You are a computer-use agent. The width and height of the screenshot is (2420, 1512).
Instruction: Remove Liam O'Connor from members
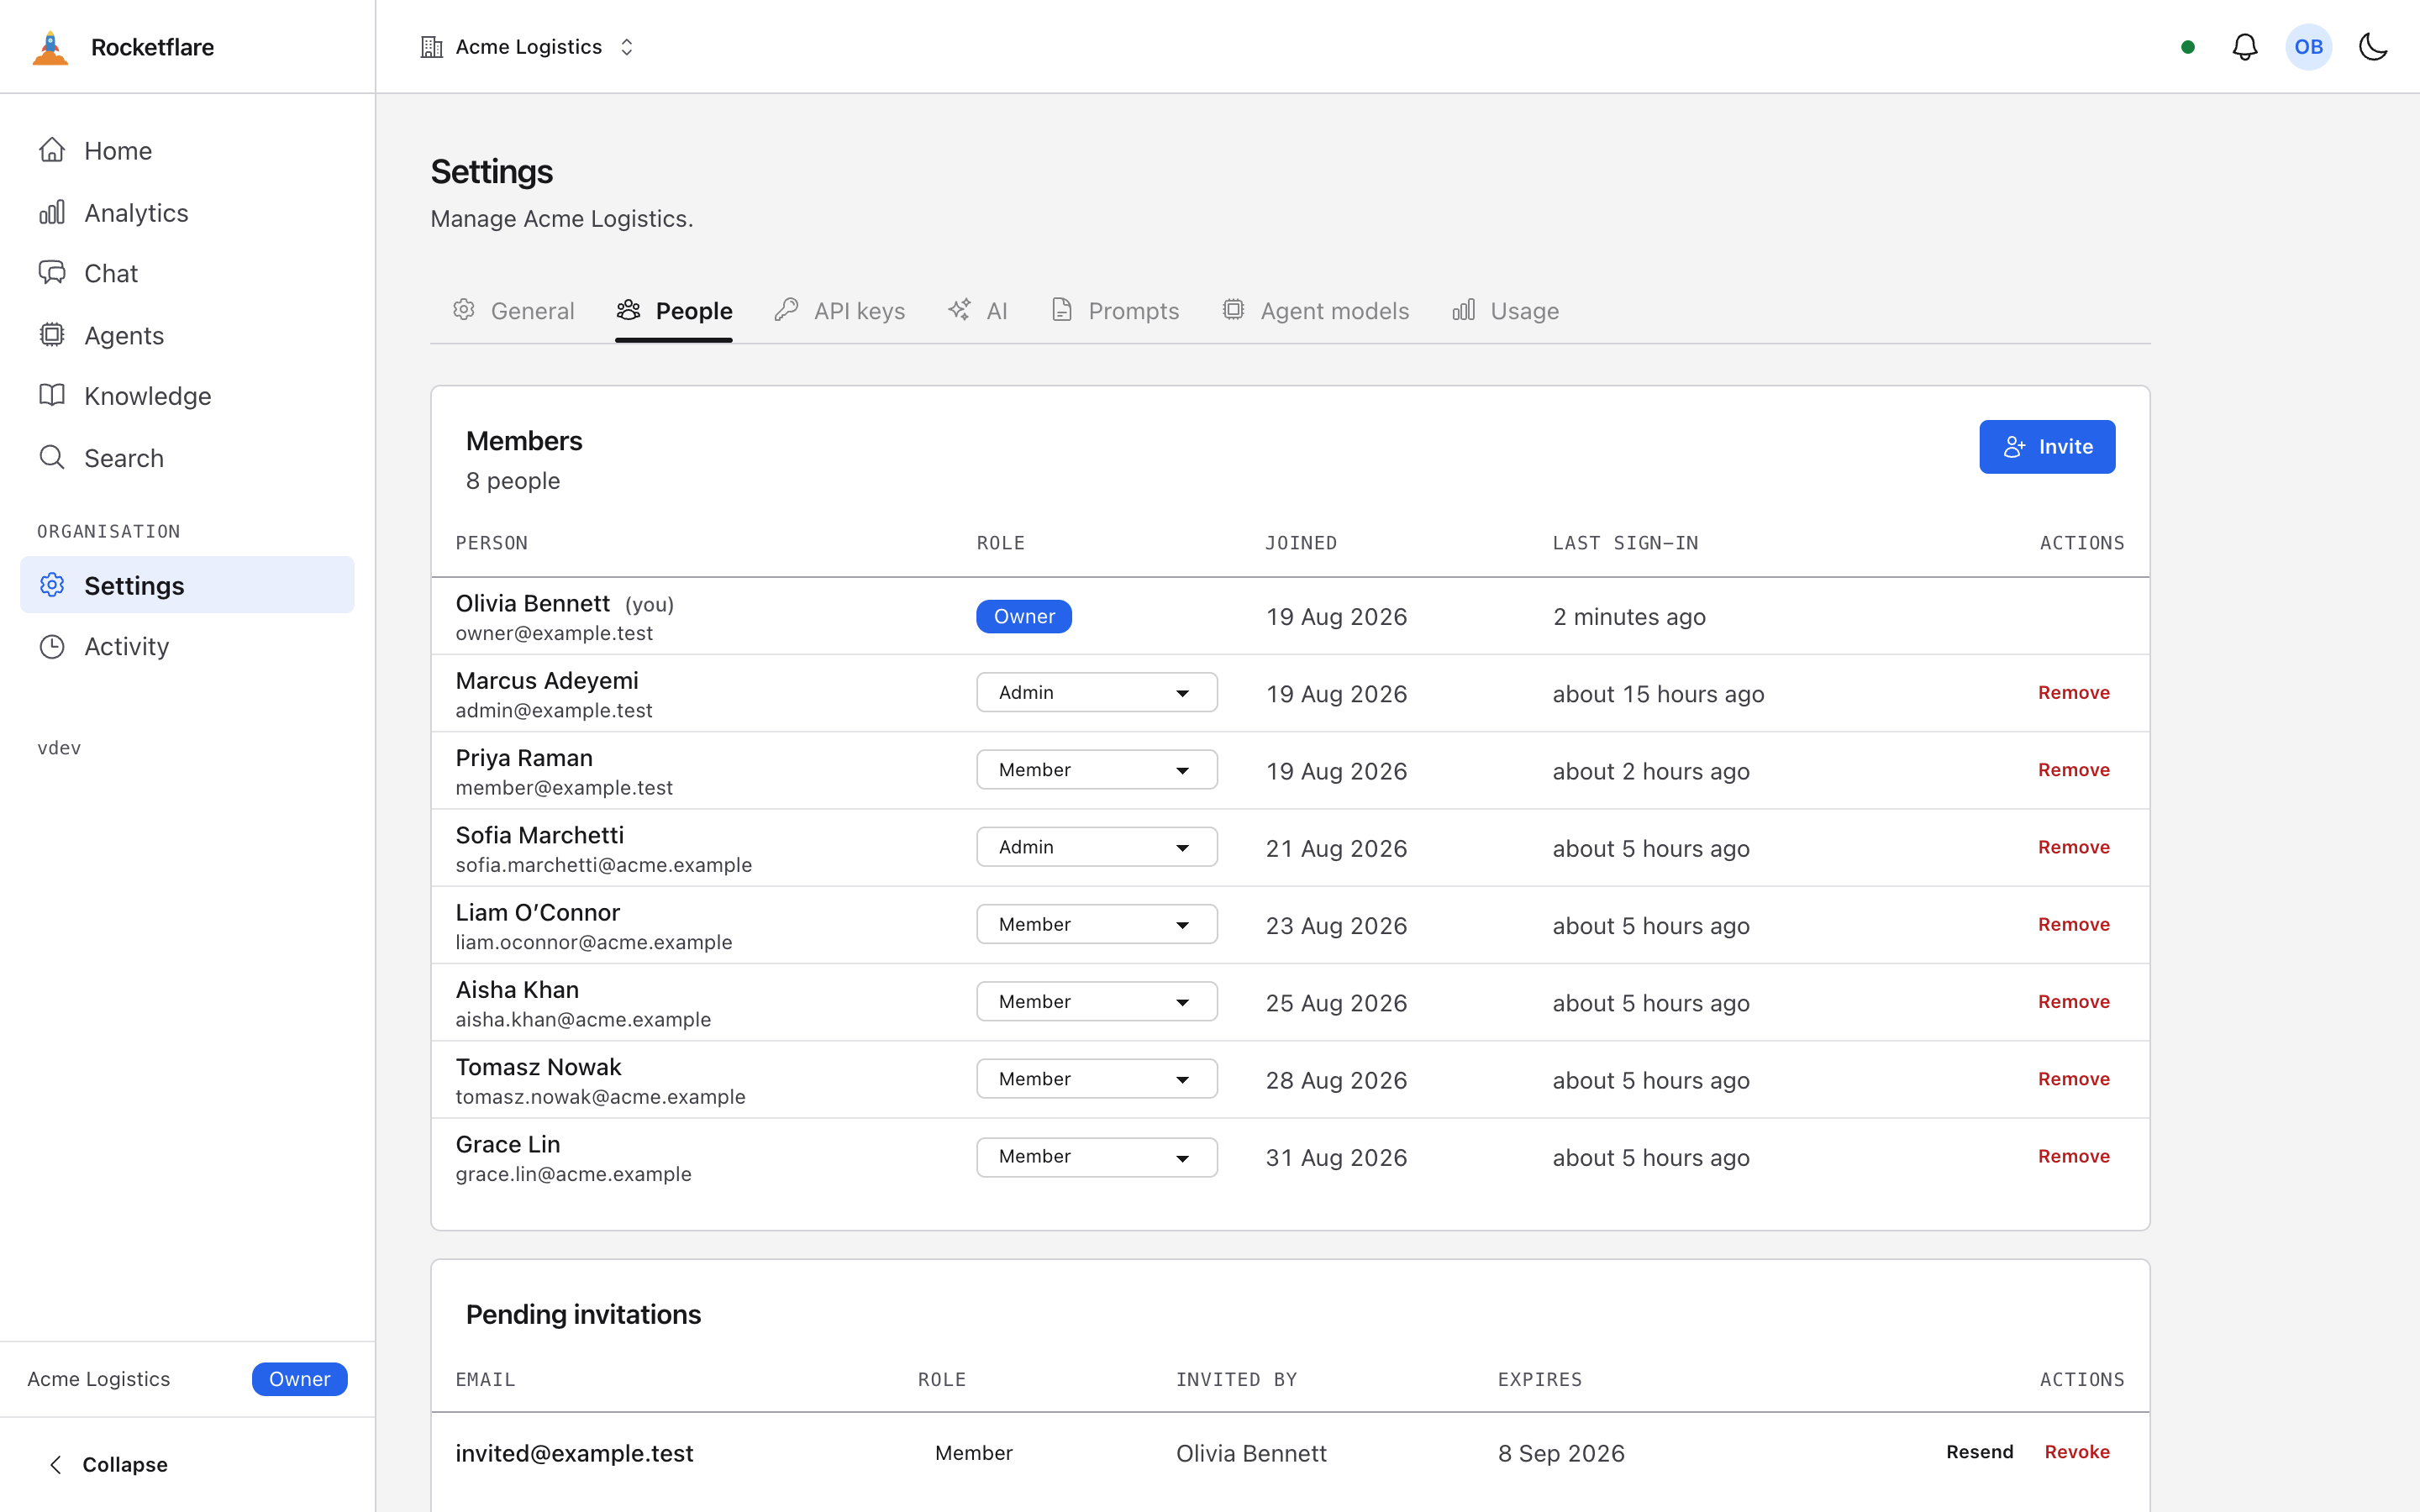pos(2074,925)
